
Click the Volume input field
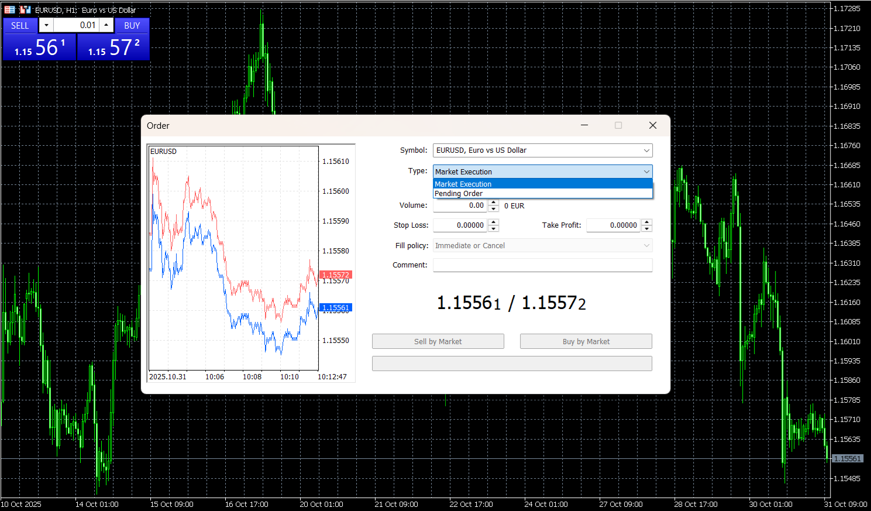pyautogui.click(x=460, y=205)
